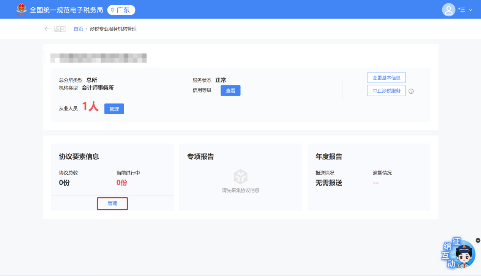Image resolution: width=481 pixels, height=276 pixels.
Task: Click the 正常 service status value
Action: (221, 80)
